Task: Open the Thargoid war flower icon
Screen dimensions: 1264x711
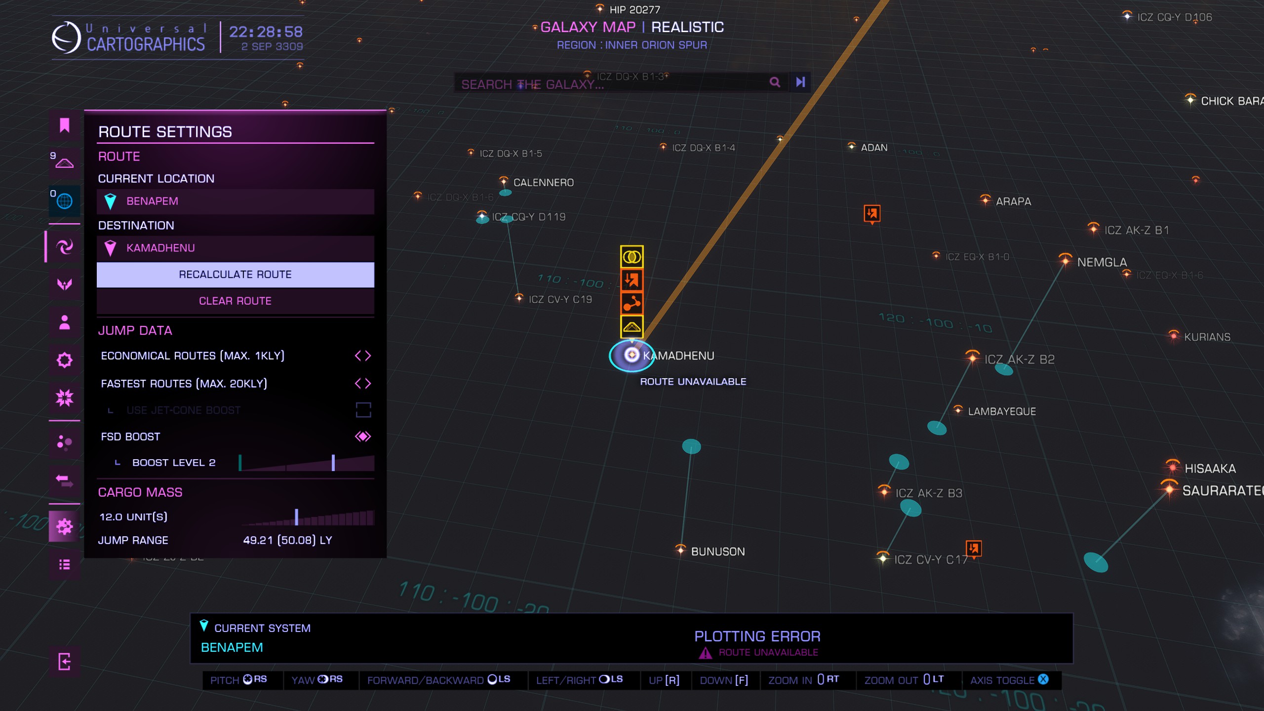Action: [x=64, y=397]
